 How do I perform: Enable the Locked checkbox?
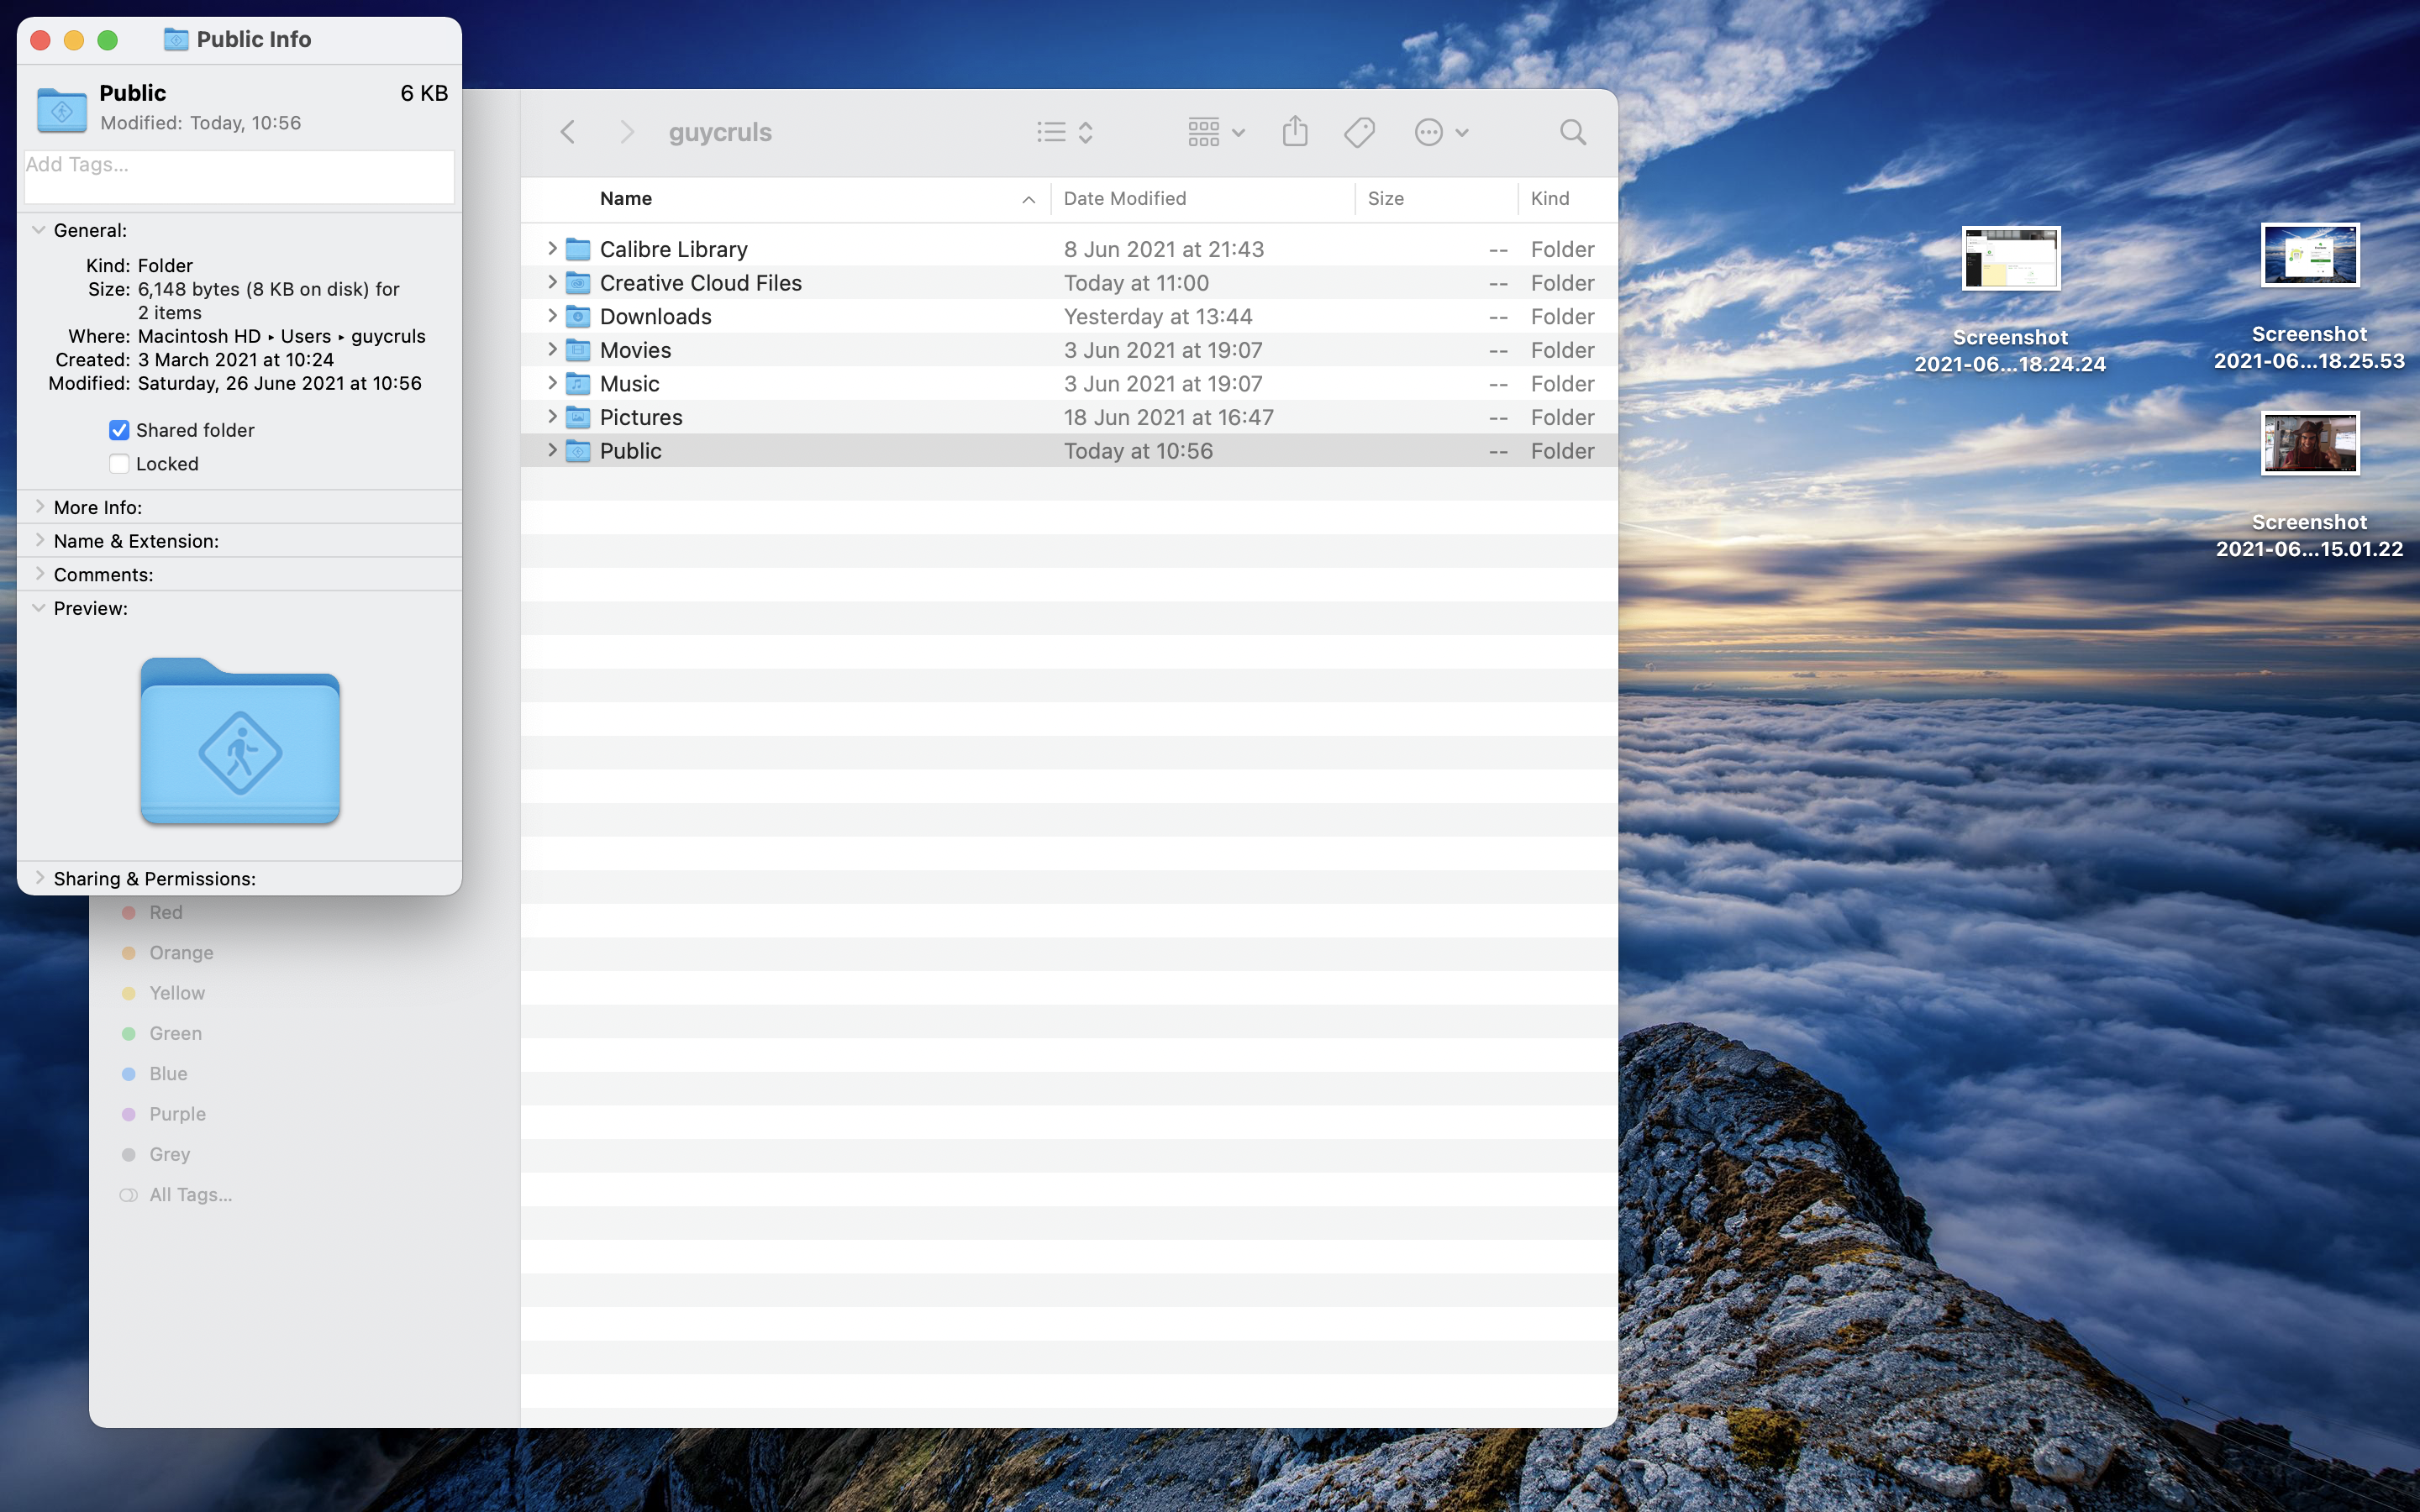(119, 464)
